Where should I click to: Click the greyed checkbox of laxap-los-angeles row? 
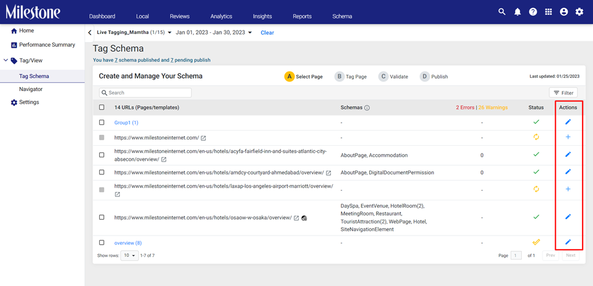point(102,189)
